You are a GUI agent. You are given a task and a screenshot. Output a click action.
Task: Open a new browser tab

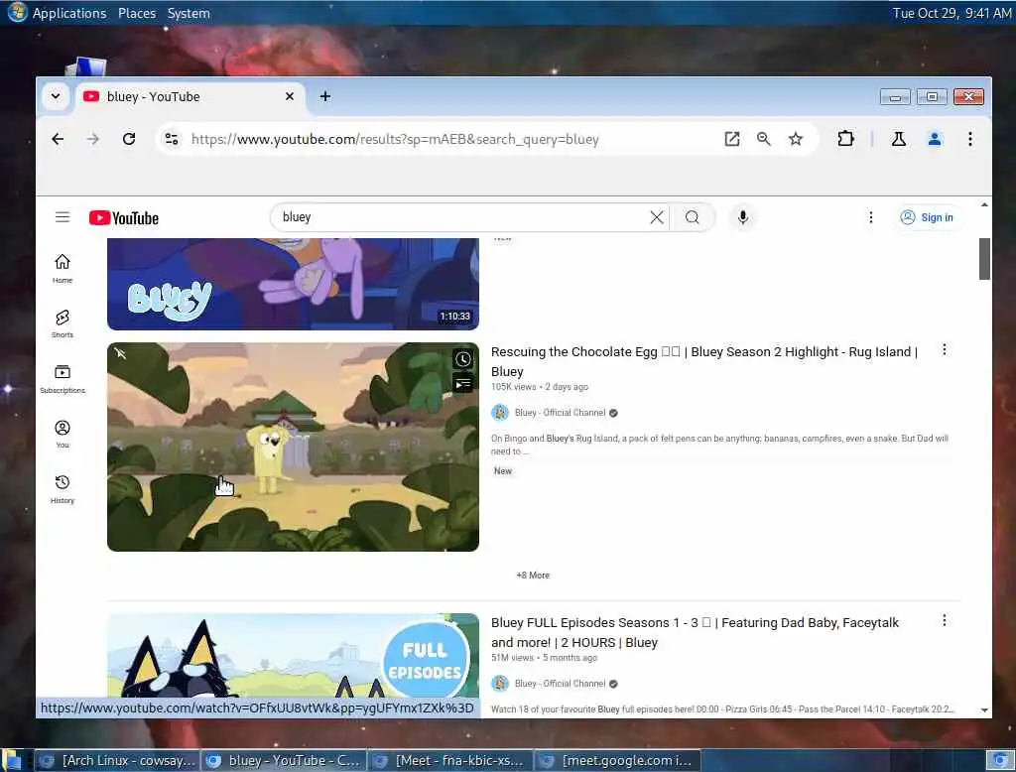(x=325, y=96)
